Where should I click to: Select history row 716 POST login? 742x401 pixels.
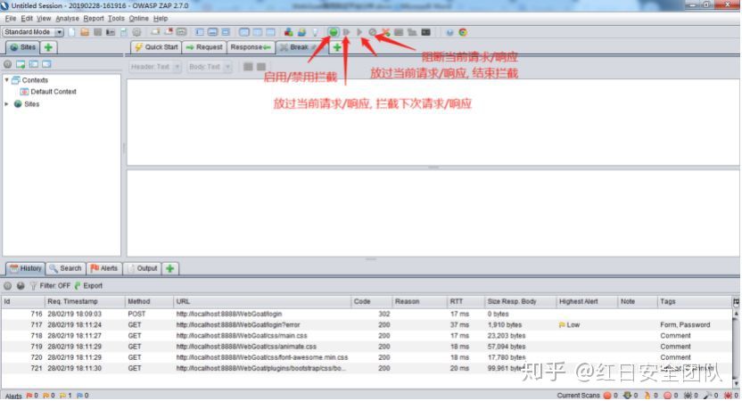point(367,314)
